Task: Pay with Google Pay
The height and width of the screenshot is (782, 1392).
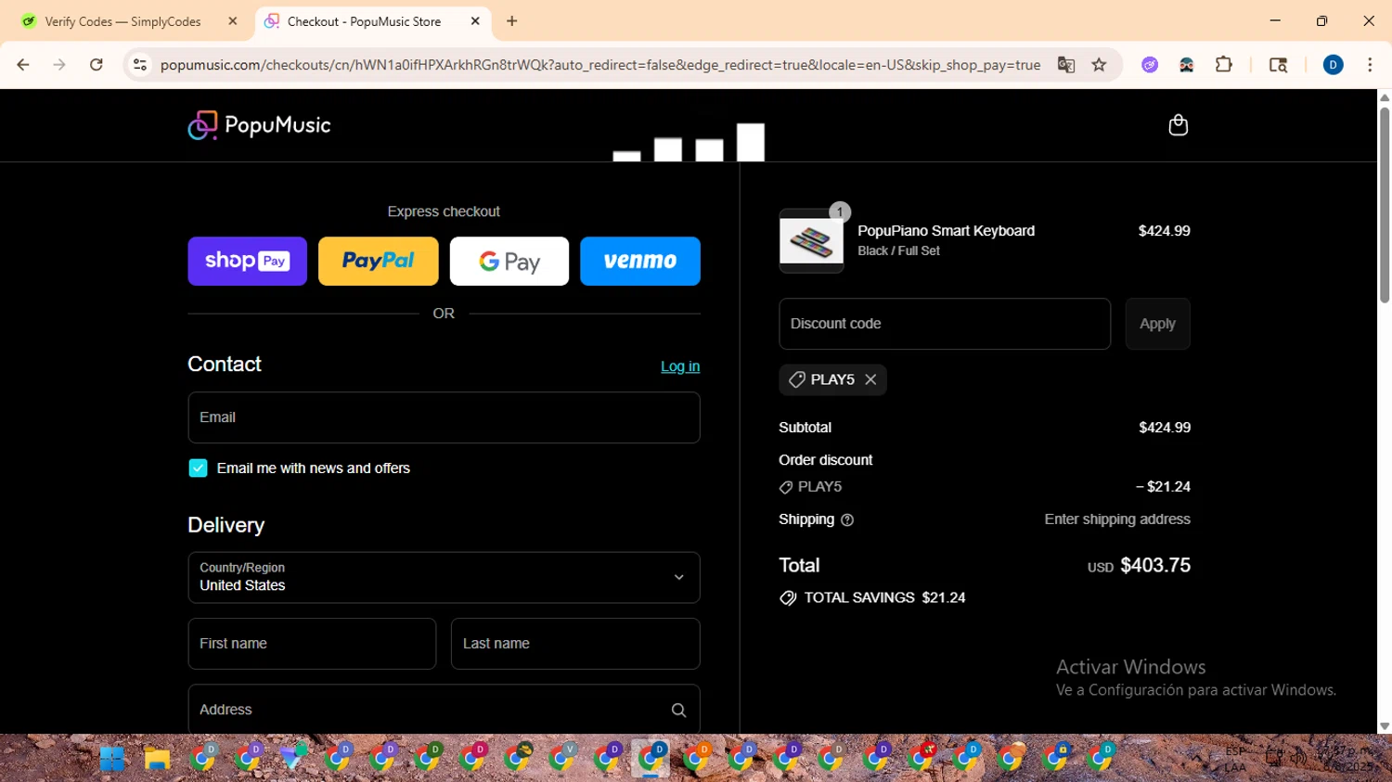Action: 509,262
